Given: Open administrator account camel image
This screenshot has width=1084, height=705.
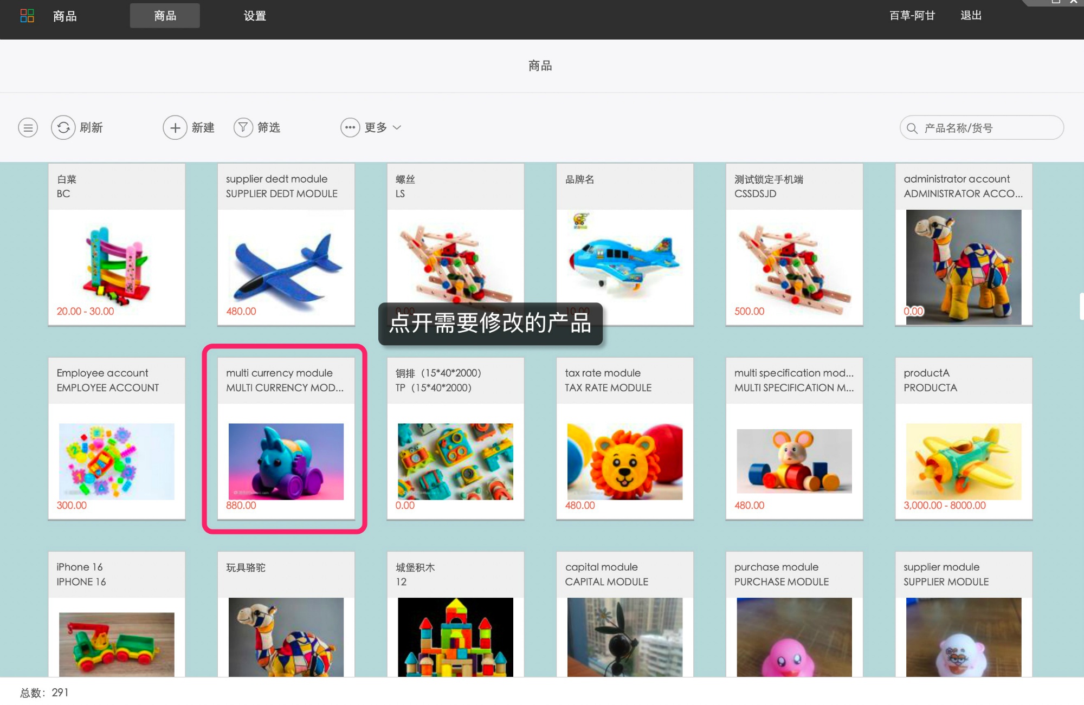Looking at the screenshot, I should (x=964, y=267).
